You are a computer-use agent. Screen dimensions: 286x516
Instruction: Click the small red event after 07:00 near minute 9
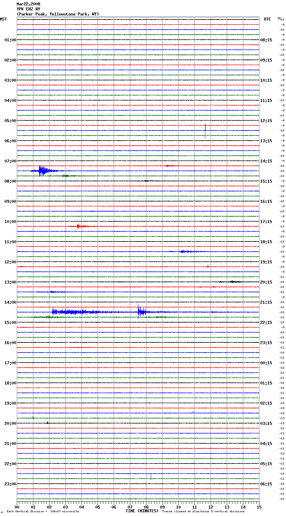[x=169, y=166]
